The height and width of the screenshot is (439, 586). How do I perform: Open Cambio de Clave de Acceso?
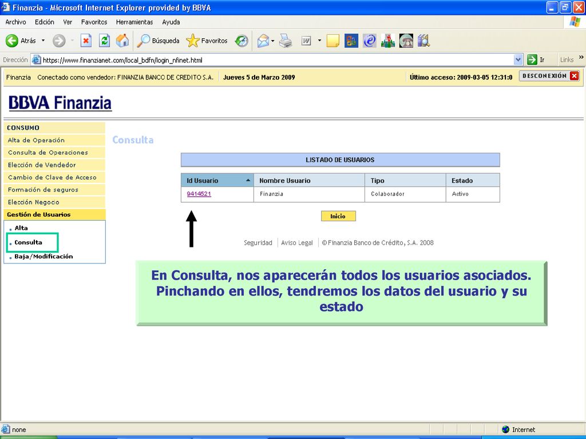click(54, 177)
